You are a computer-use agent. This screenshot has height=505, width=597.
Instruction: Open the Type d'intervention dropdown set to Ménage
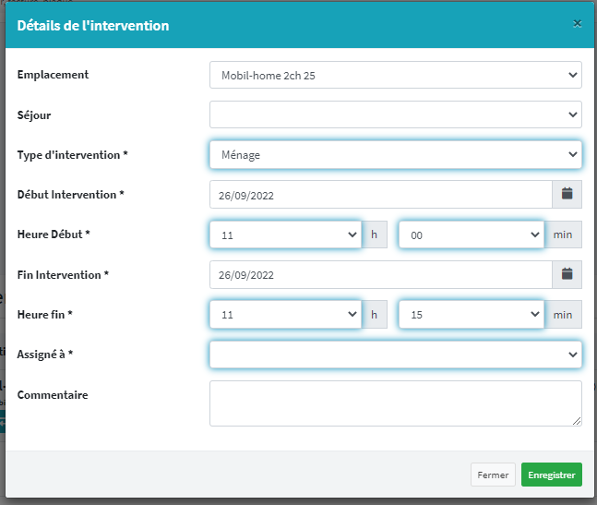395,155
